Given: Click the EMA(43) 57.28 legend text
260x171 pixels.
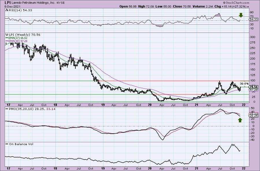Looking at the screenshot, I should pyautogui.click(x=18, y=41).
